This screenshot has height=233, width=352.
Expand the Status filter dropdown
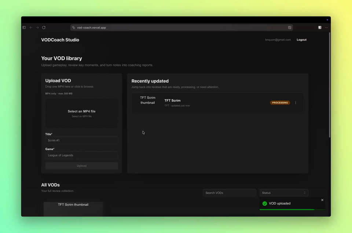click(x=284, y=193)
